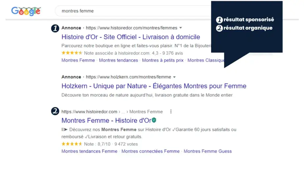This screenshot has height=171, width=304.
Task: Expand the dropdown arrow beside histoiredor.com ad URL
Action: pyautogui.click(x=181, y=28)
